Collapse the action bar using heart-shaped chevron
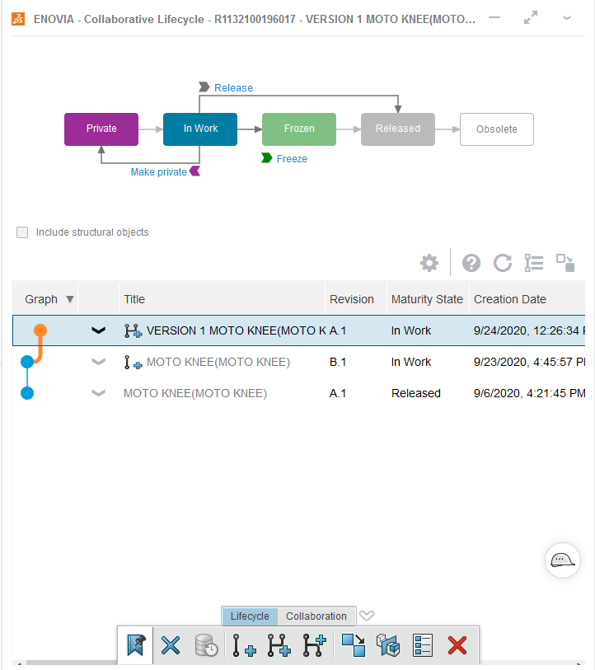 [367, 616]
